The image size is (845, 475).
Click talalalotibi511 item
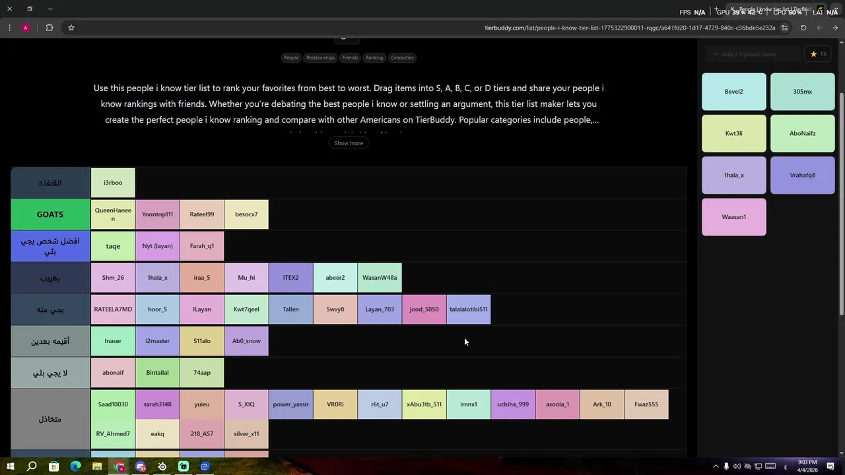pyautogui.click(x=469, y=309)
